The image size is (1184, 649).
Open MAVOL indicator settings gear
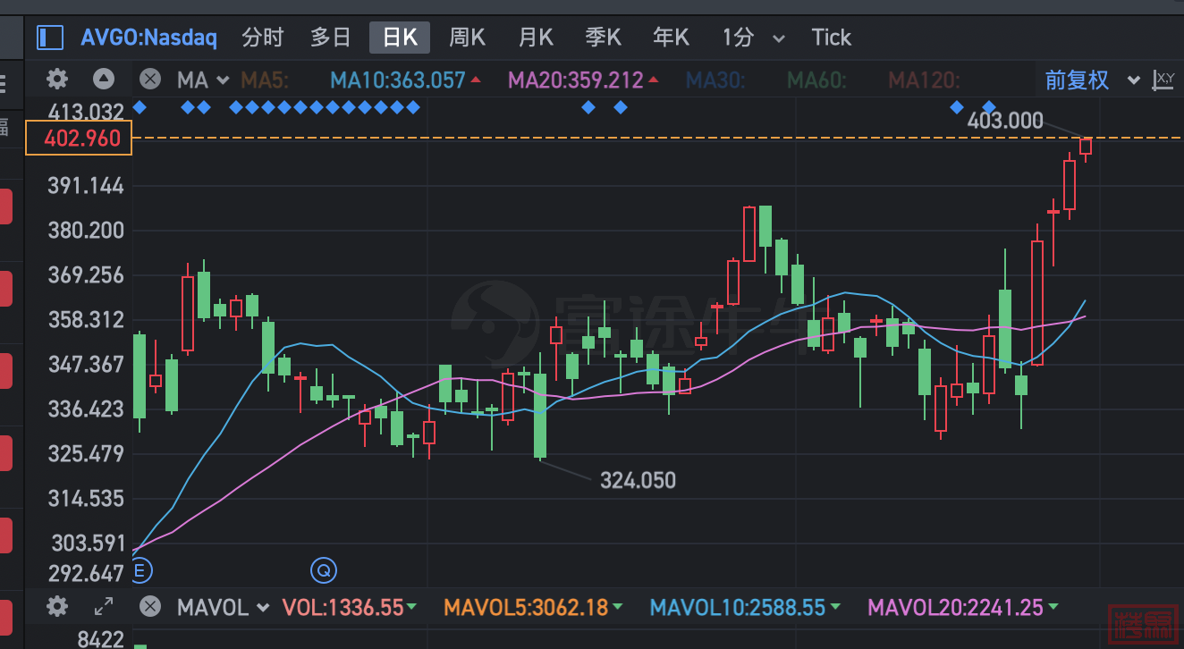(x=57, y=607)
